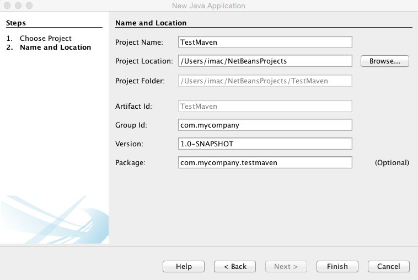This screenshot has width=418, height=280.
Task: Open Help for this wizard
Action: (184, 266)
